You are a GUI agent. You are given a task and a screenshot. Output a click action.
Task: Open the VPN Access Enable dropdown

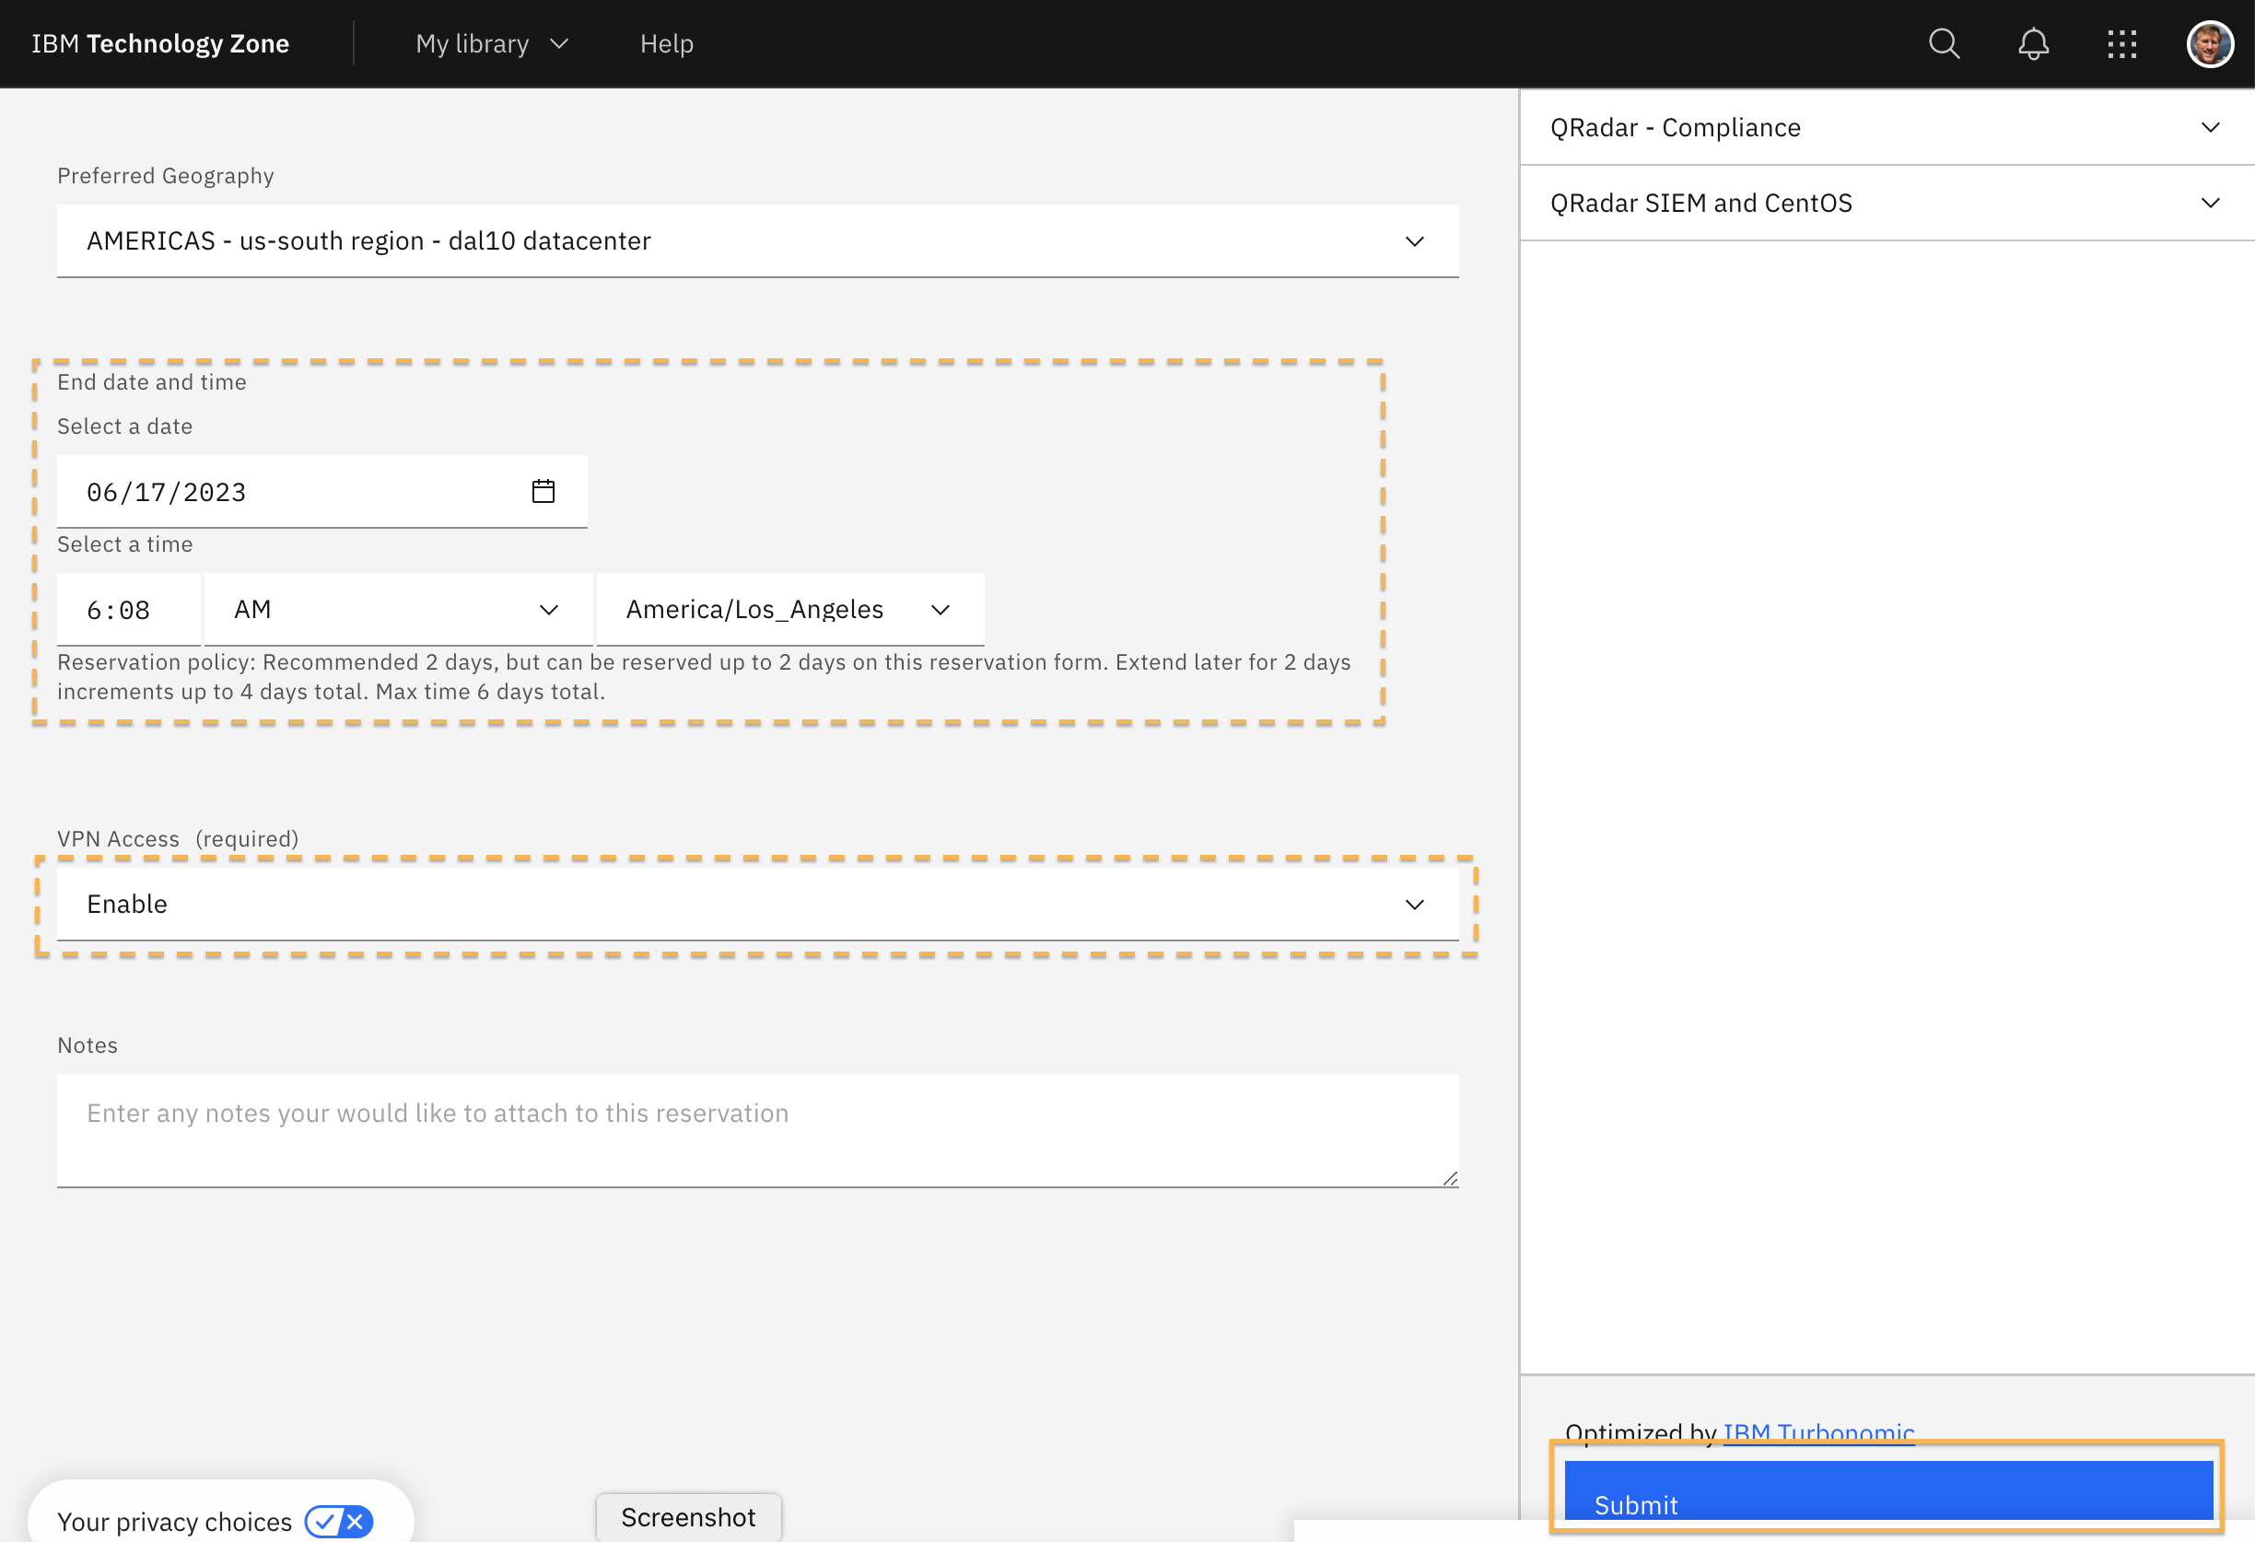[x=757, y=905]
